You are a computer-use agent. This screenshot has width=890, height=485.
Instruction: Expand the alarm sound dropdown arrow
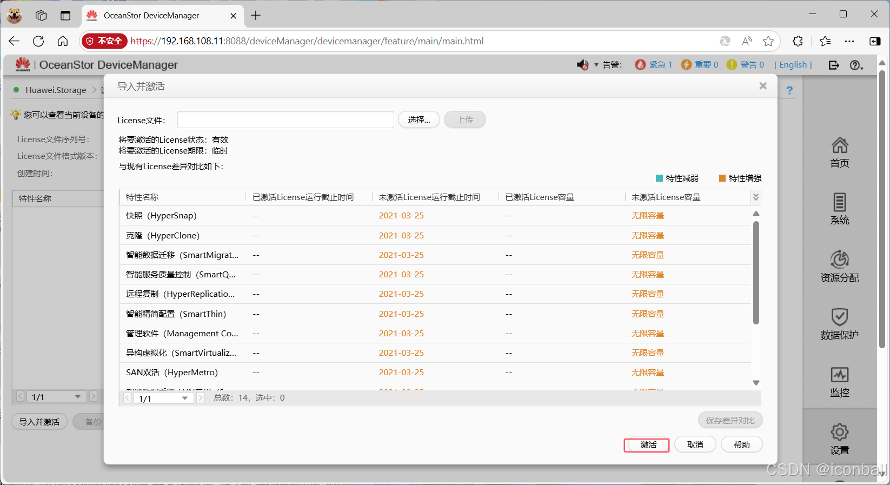[x=596, y=65]
